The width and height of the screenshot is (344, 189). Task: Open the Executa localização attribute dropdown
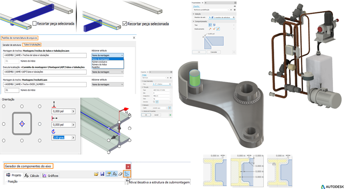point(108,72)
